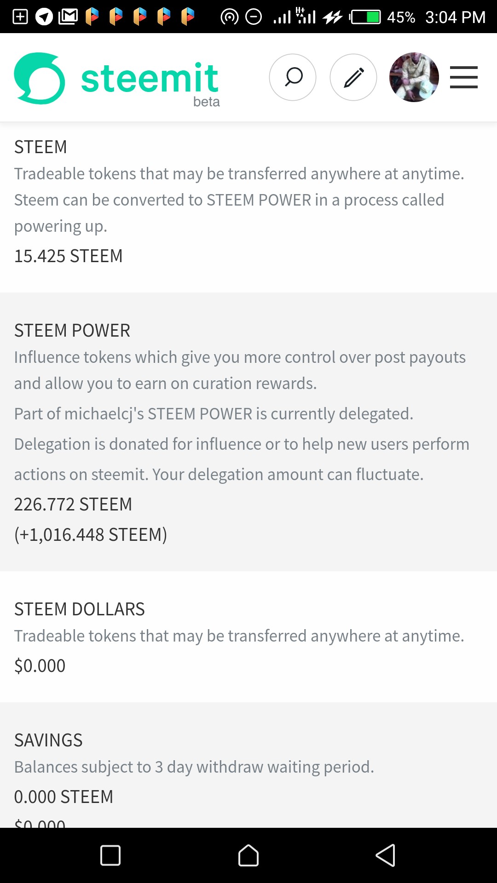Tap the Telegram notification icon in status bar
Viewport: 497px width, 883px height.
pos(44,17)
